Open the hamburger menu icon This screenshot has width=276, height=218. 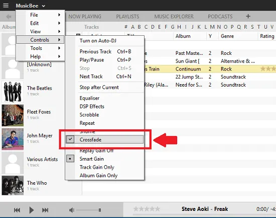6,6
